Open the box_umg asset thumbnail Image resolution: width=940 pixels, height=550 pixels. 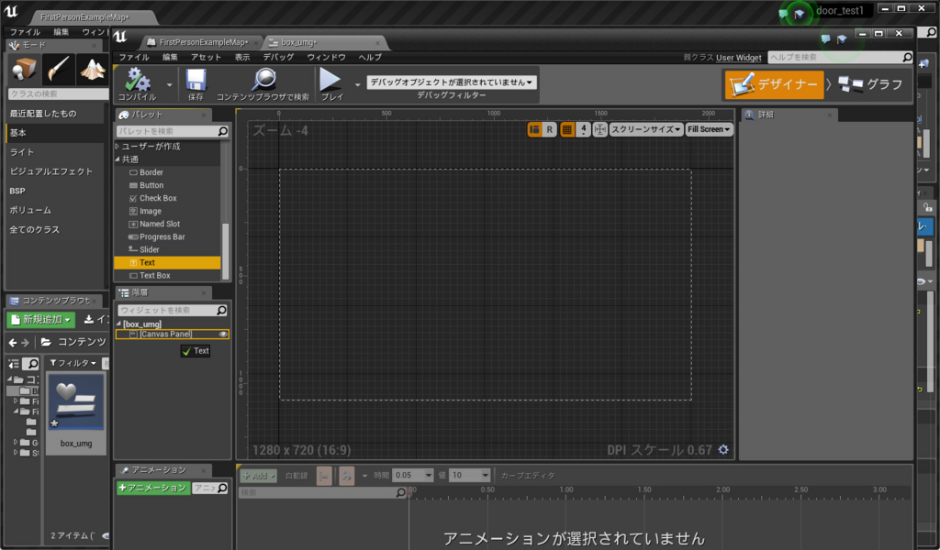tap(75, 402)
